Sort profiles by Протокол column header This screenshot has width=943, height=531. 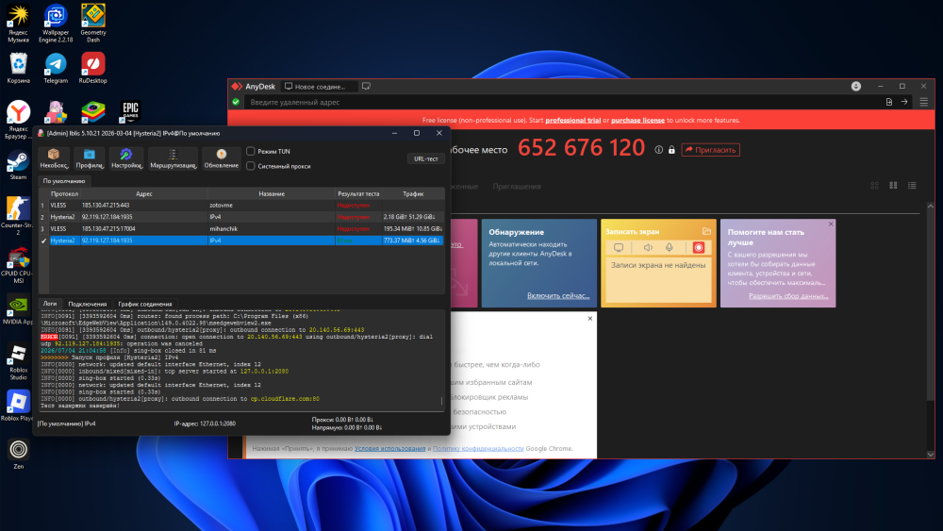(64, 193)
